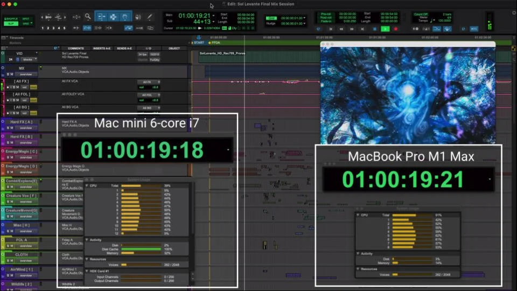
Task: Open VID track view selector blocks
Action: [29, 59]
